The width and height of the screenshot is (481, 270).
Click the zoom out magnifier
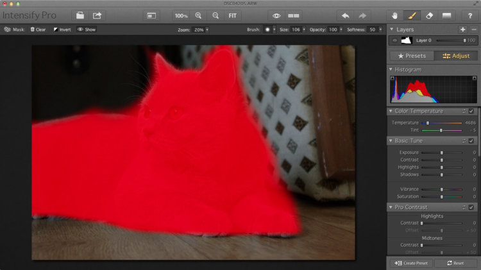(215, 15)
